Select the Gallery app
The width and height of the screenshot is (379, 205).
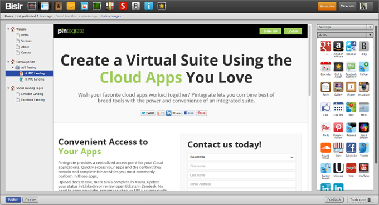tap(338, 87)
